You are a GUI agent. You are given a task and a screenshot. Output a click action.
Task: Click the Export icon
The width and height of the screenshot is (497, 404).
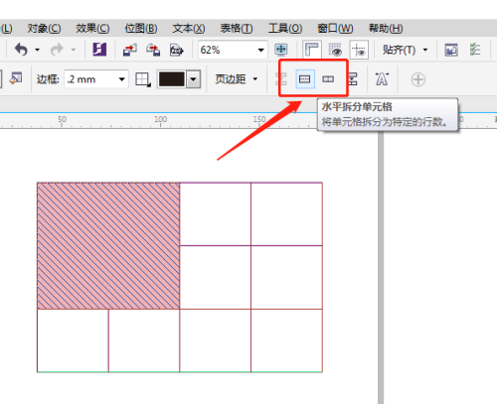coord(153,50)
